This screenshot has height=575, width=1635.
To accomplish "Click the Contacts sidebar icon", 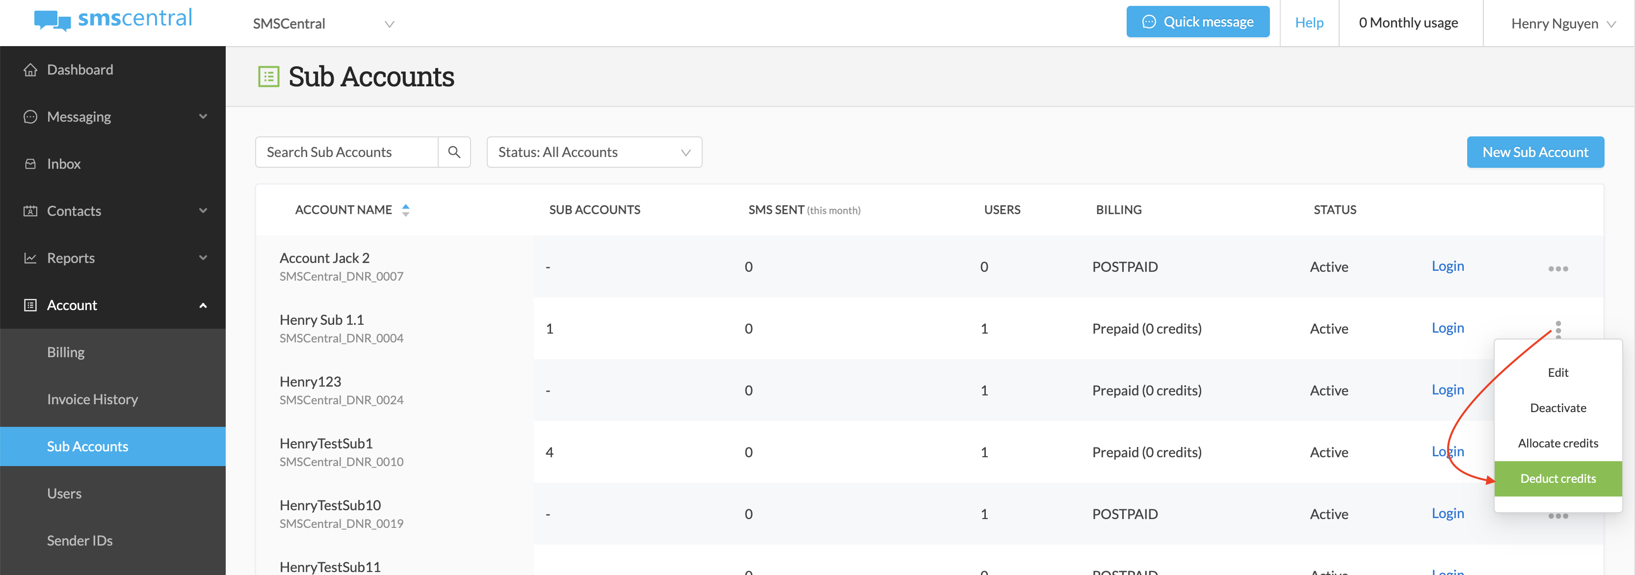I will 30,210.
